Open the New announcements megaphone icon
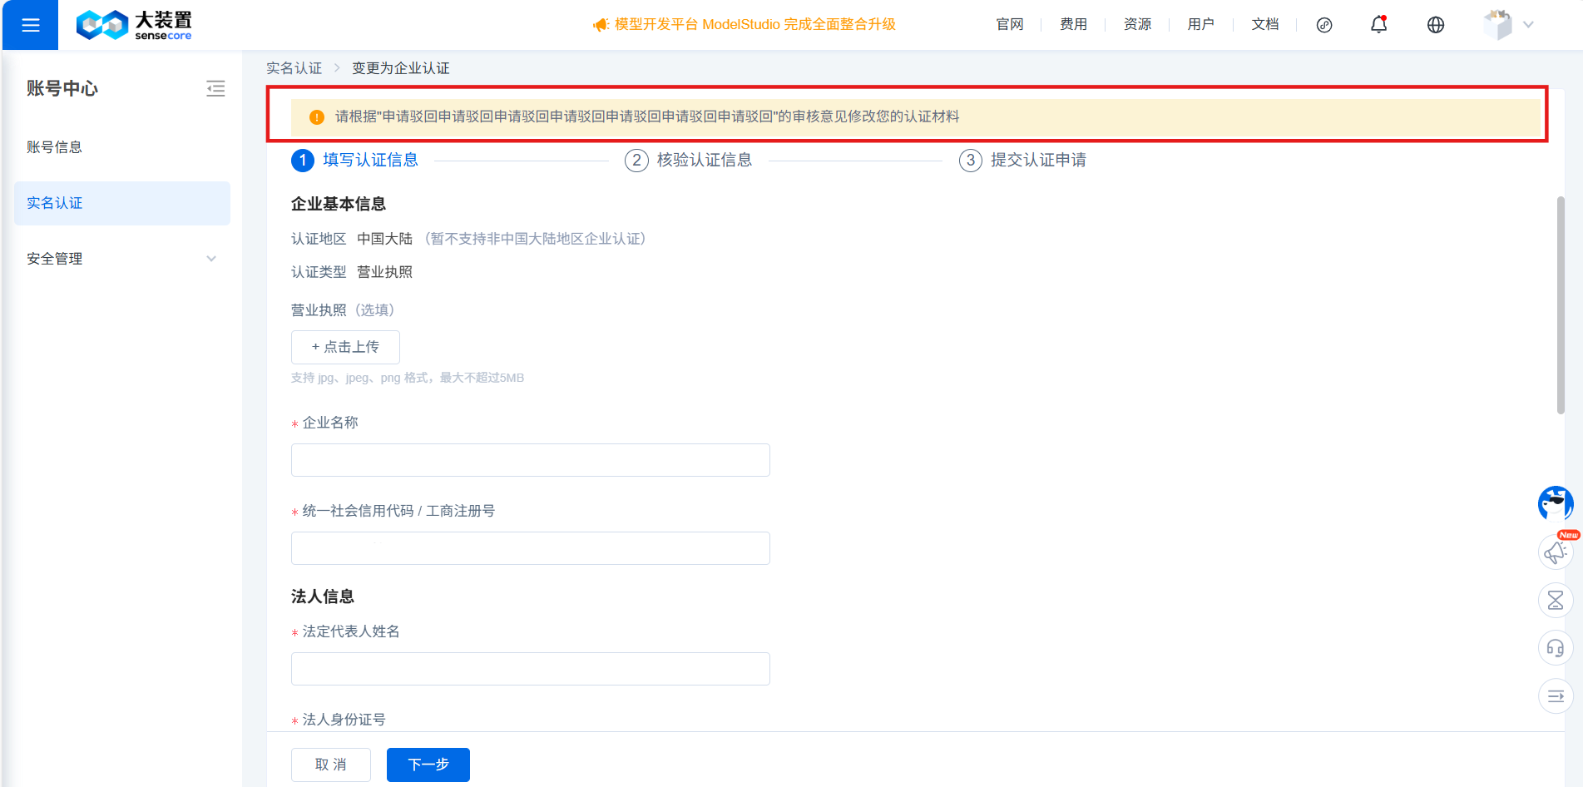 (x=1556, y=552)
